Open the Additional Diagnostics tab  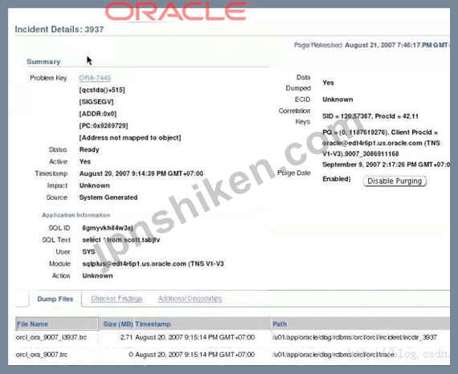(x=190, y=299)
